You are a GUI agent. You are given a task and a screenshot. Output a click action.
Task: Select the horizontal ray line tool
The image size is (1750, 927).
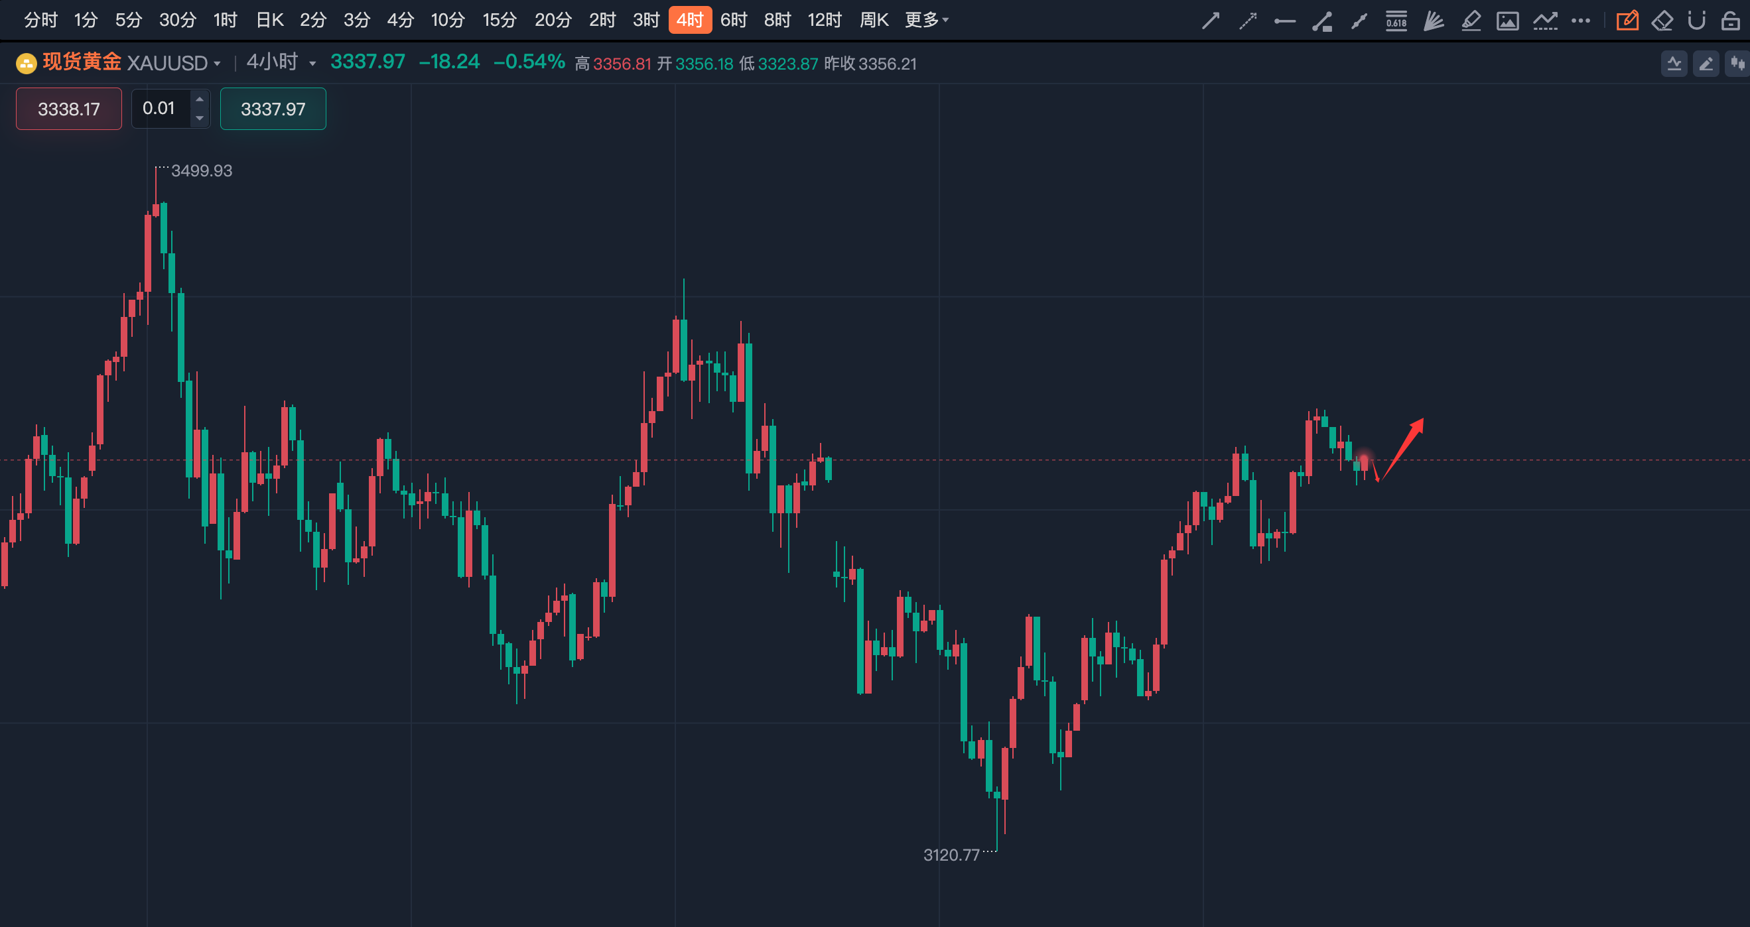tap(1285, 21)
